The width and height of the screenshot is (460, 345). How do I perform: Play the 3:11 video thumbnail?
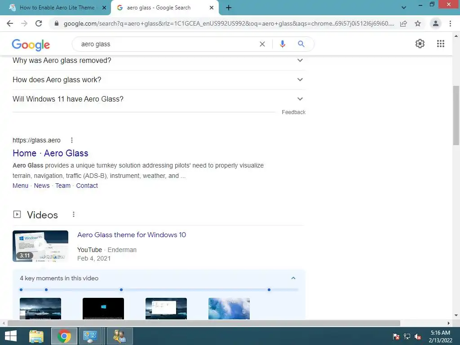40,246
